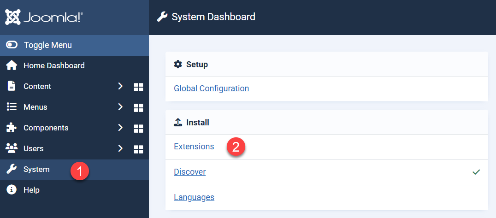
Task: Expand the Components submenu chevron
Action: (x=120, y=128)
